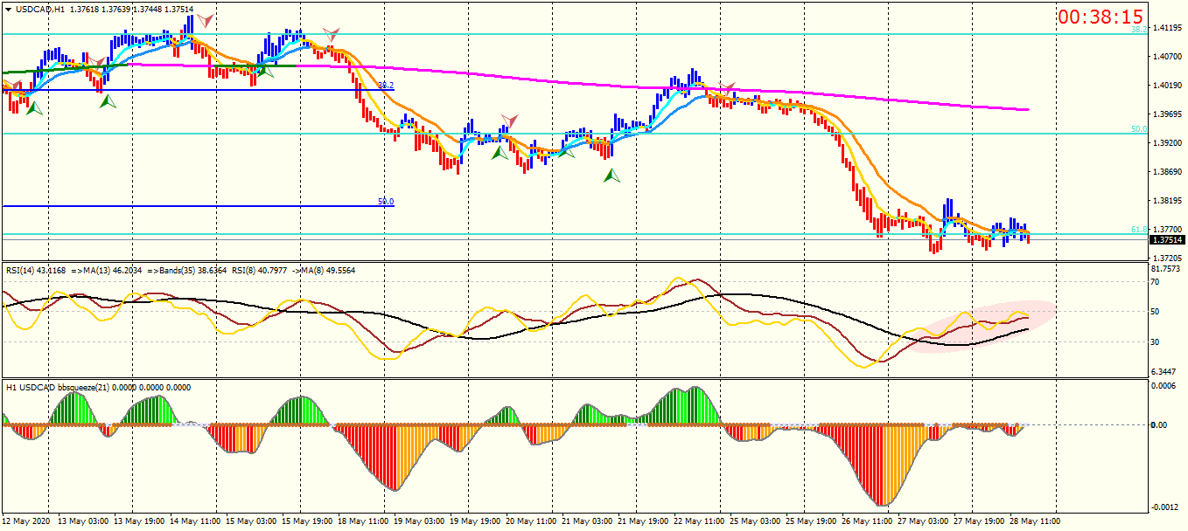Select the sell arrow after the 22 May peak
Screen dimensions: 1188x531
(726, 88)
